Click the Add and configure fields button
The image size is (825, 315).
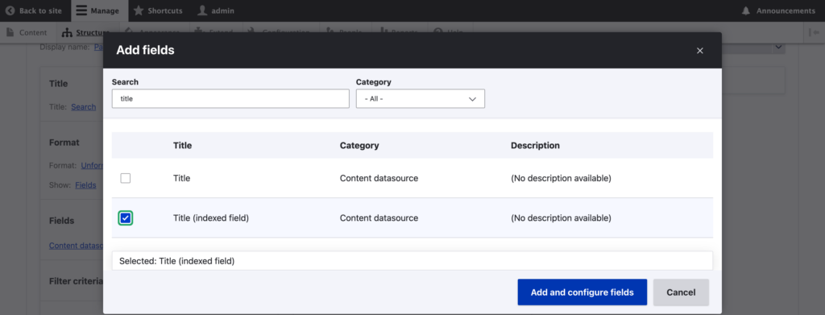[582, 292]
